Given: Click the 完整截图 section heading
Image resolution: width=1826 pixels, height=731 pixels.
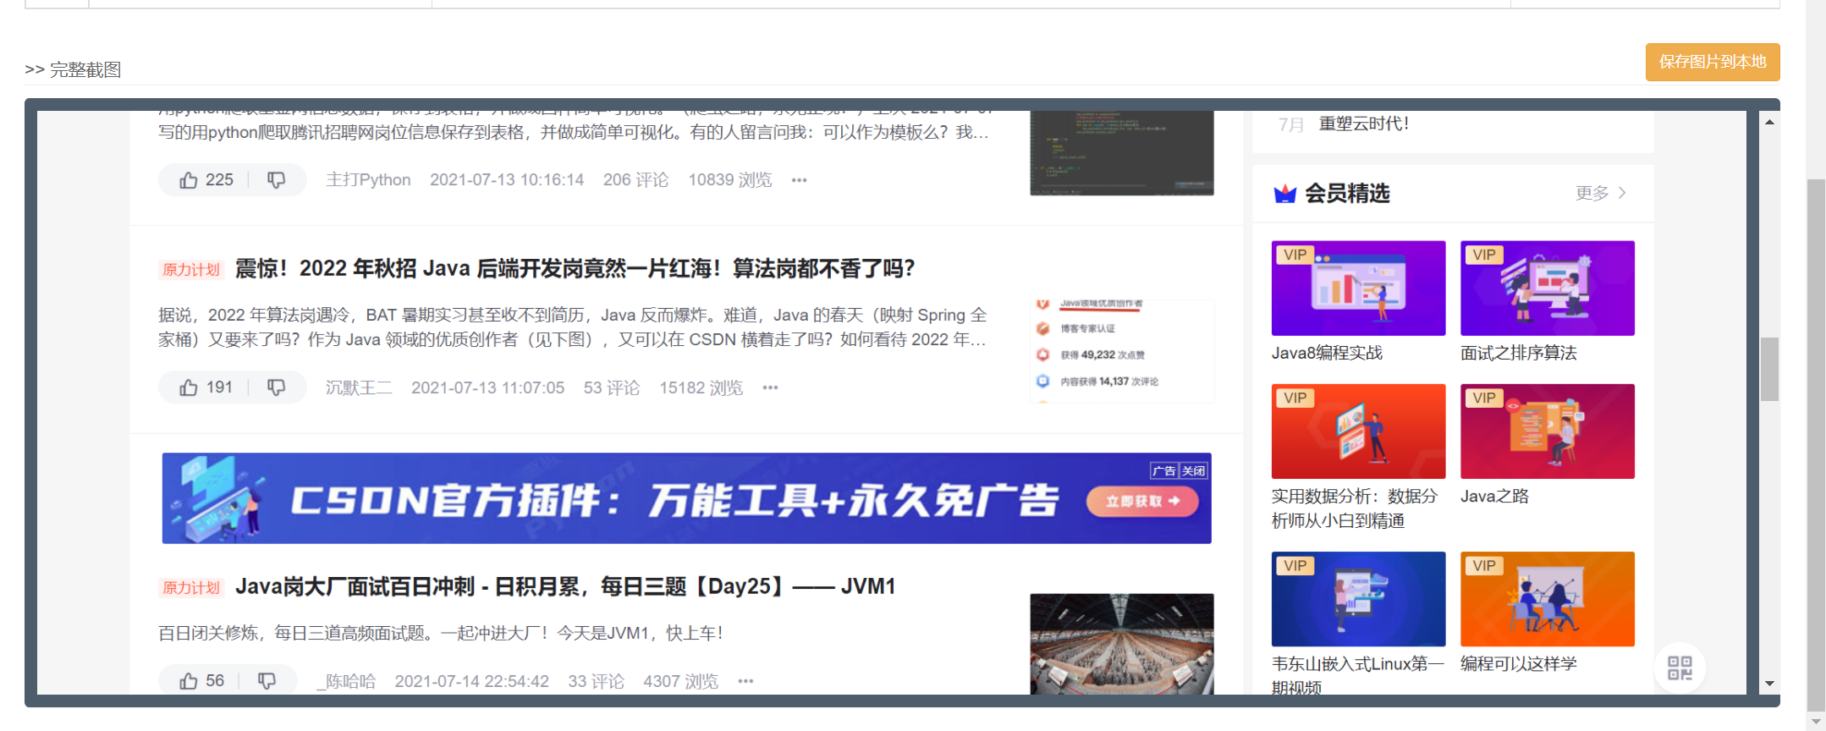Looking at the screenshot, I should click(85, 69).
